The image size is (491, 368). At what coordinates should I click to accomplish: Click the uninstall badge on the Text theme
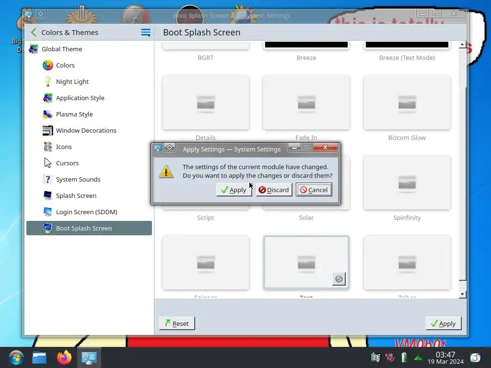pyautogui.click(x=339, y=279)
